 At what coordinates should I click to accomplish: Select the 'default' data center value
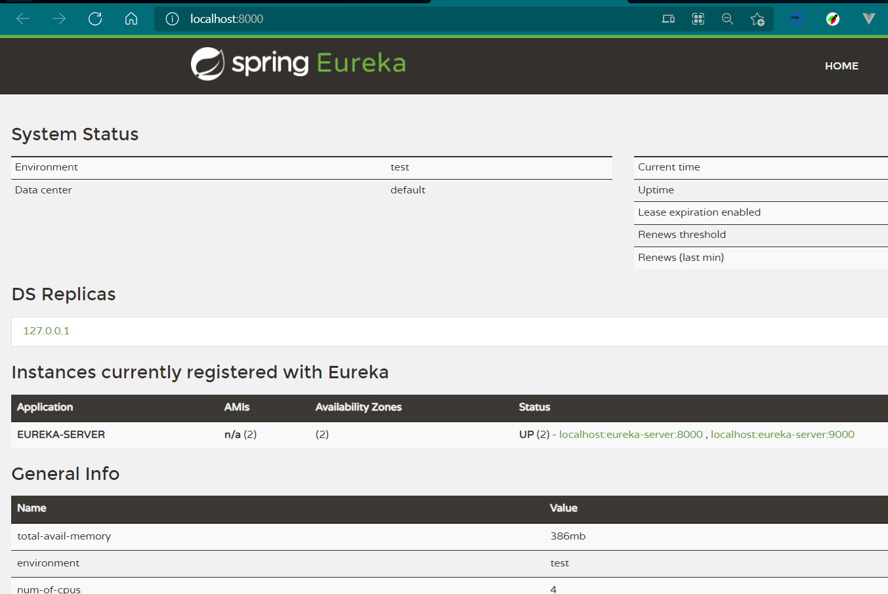click(408, 190)
